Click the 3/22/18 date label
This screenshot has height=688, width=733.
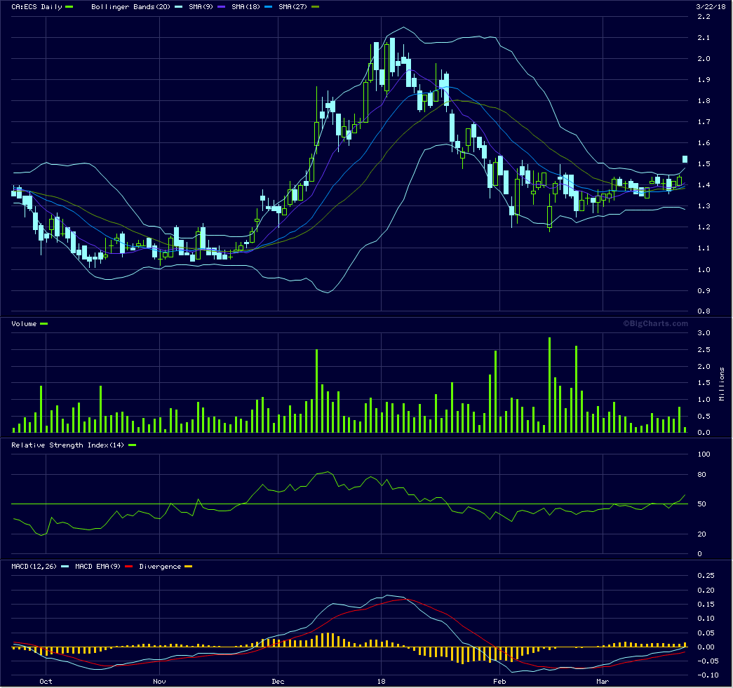click(710, 6)
